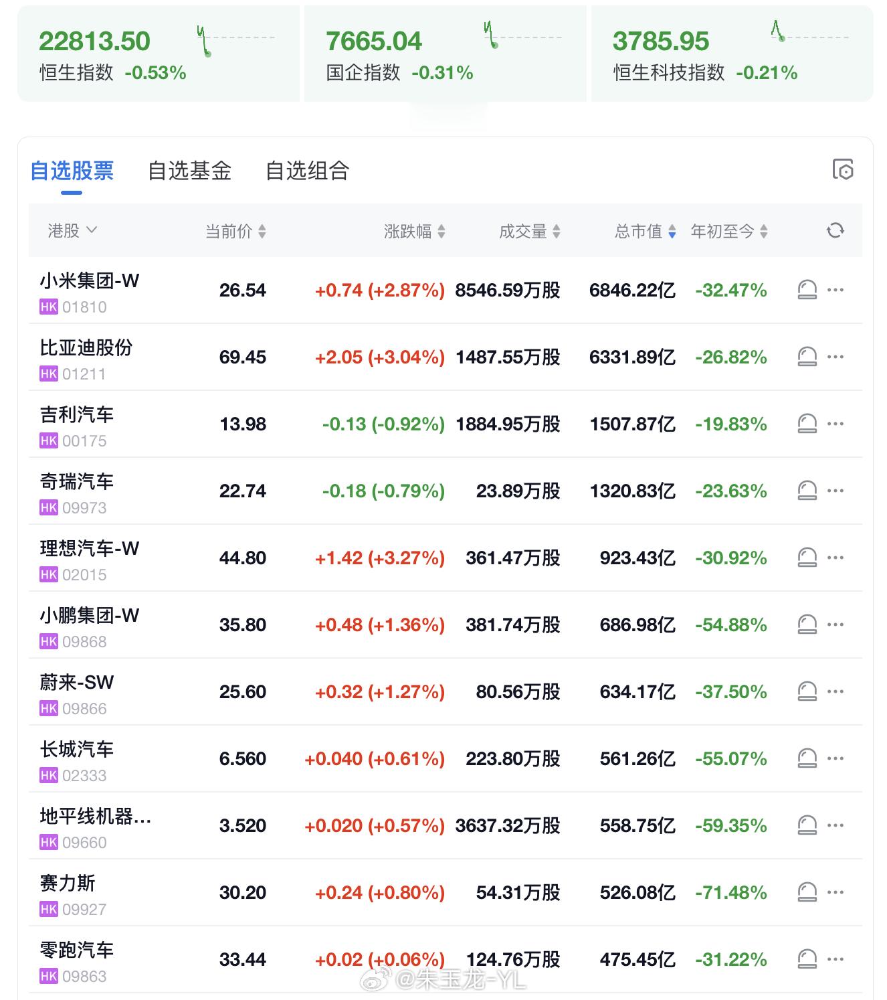Image resolution: width=887 pixels, height=1000 pixels.
Task: Open more options for 蔚来-SW
Action: pos(835,691)
